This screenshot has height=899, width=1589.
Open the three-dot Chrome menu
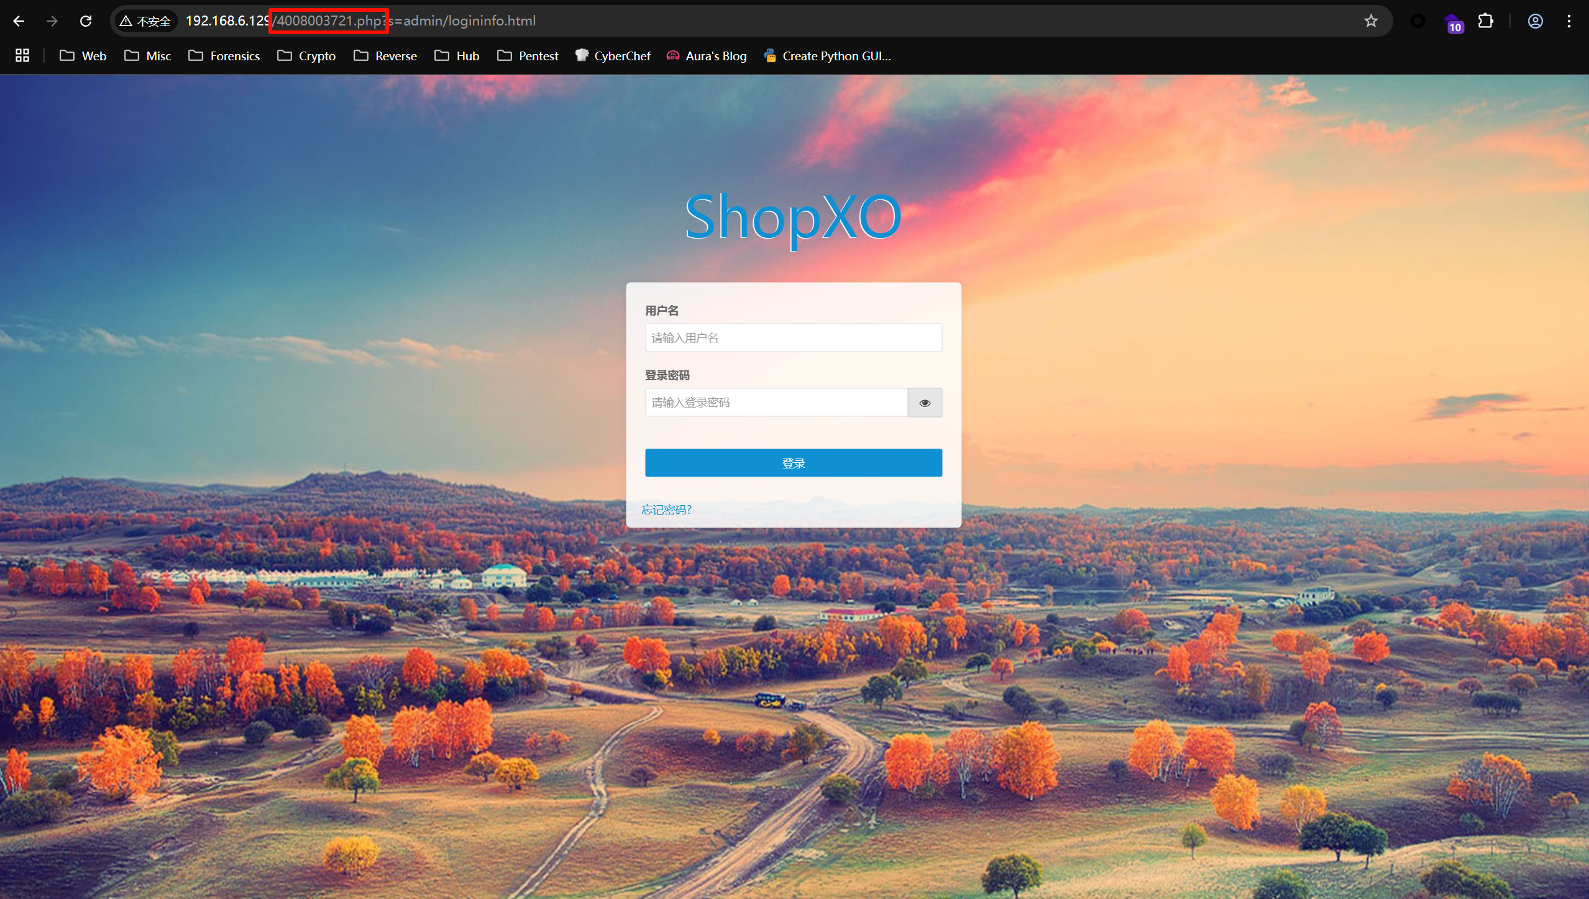1568,21
